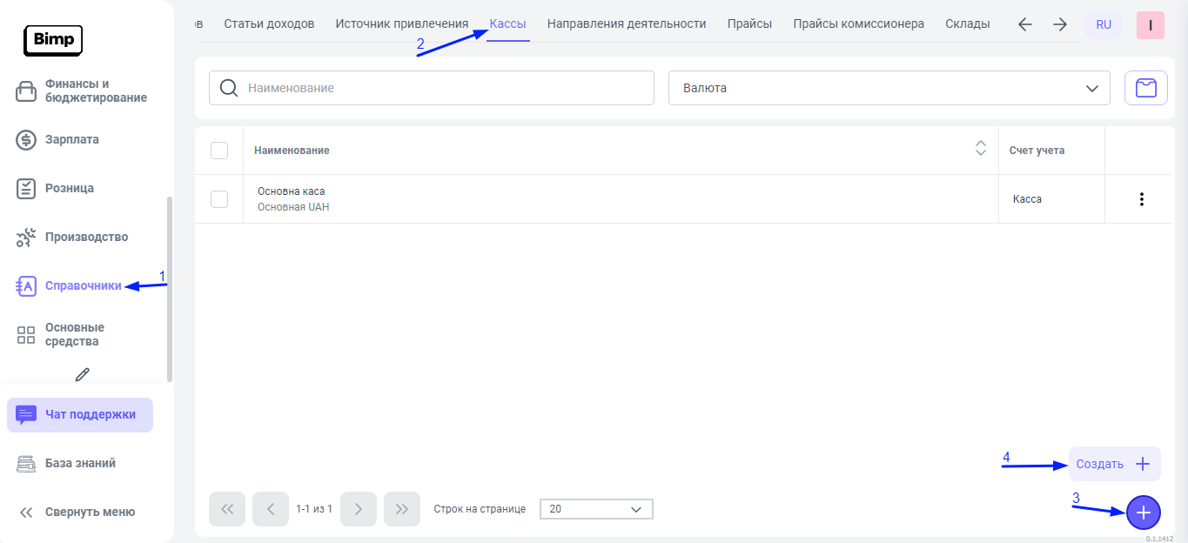Click the pencil edit icon in sidebar
Screen dimensions: 1188x543
click(x=83, y=374)
